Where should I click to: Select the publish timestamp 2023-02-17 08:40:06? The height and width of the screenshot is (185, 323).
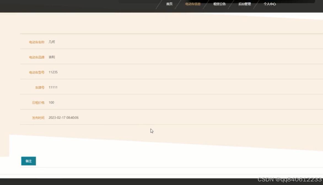tap(64, 118)
